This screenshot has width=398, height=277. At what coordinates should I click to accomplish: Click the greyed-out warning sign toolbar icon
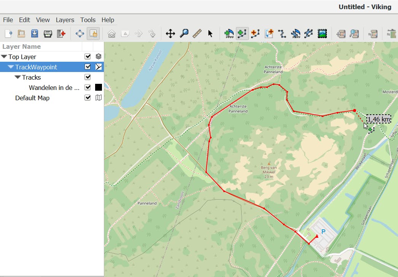coord(125,34)
